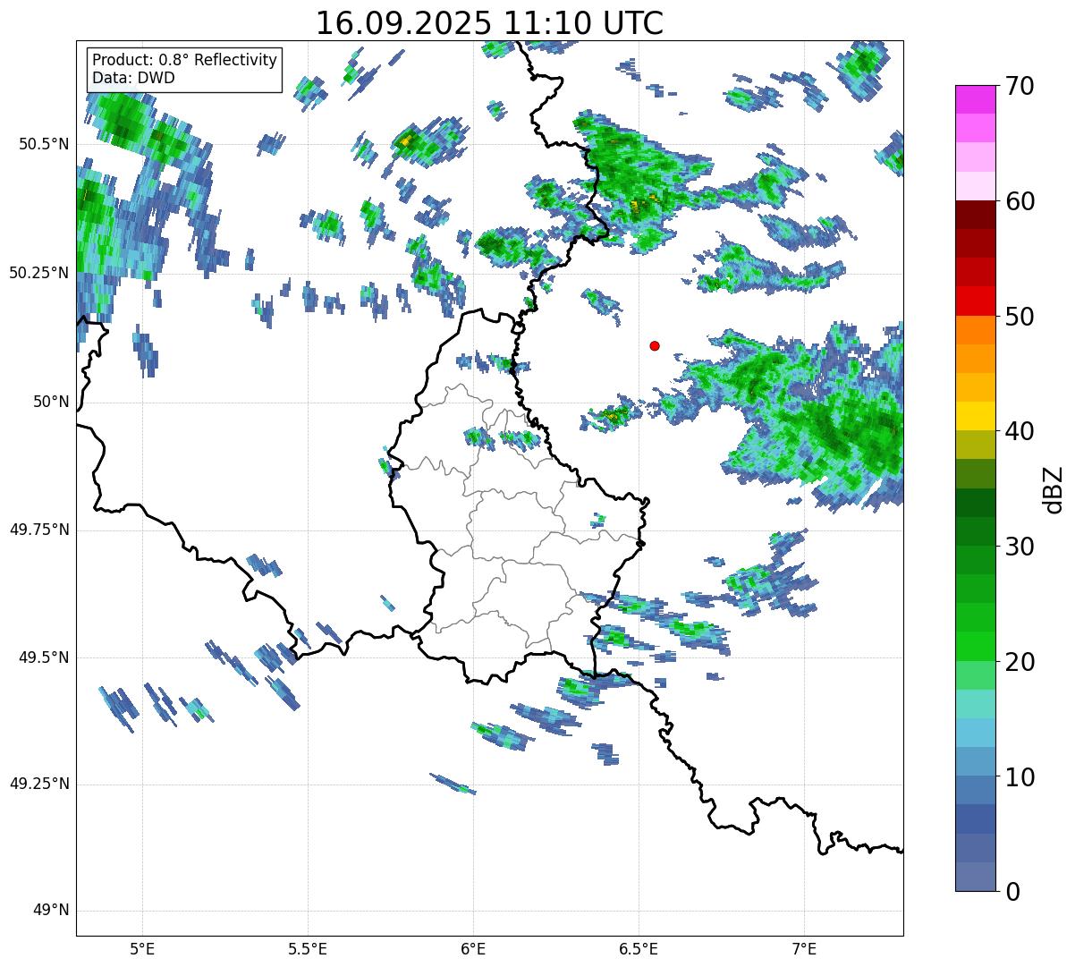Click the '49.25°N' latitude label
Image resolution: width=1075 pixels, height=967 pixels.
(x=39, y=784)
